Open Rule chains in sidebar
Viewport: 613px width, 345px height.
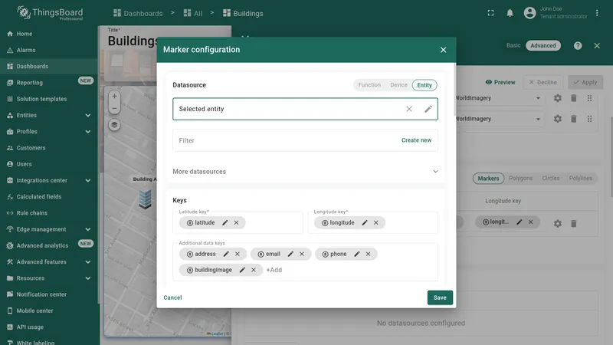(49, 213)
